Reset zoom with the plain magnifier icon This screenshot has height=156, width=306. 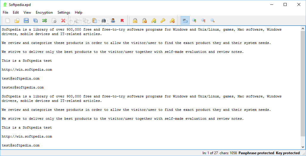click(x=213, y=21)
